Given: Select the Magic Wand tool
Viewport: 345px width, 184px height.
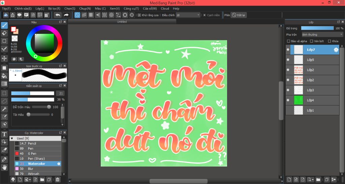Looking at the screenshot, I should [4, 109].
